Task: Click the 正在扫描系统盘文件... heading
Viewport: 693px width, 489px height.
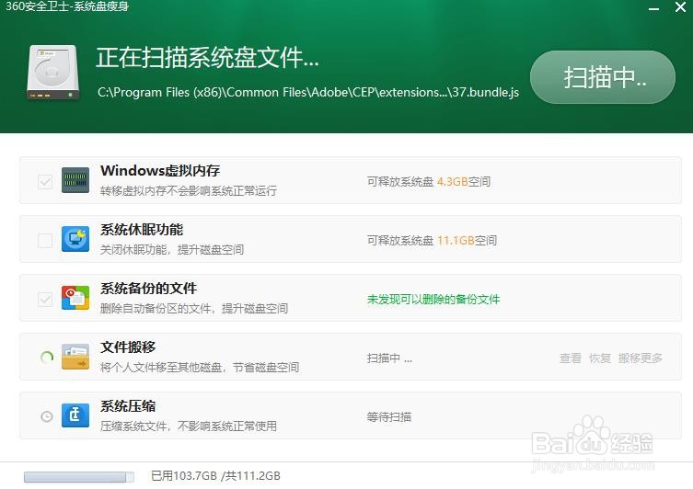Action: 207,58
